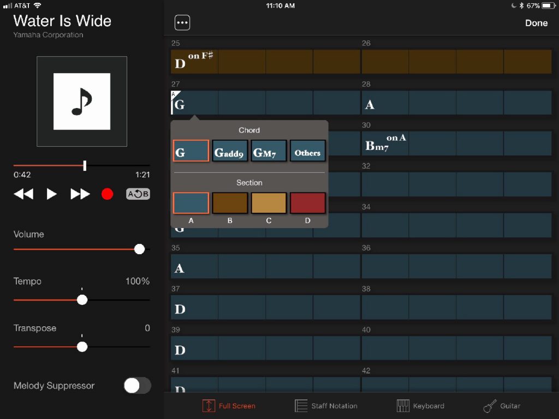559x419 pixels.
Task: Select the Bm7 on A chord cell
Action: point(385,143)
